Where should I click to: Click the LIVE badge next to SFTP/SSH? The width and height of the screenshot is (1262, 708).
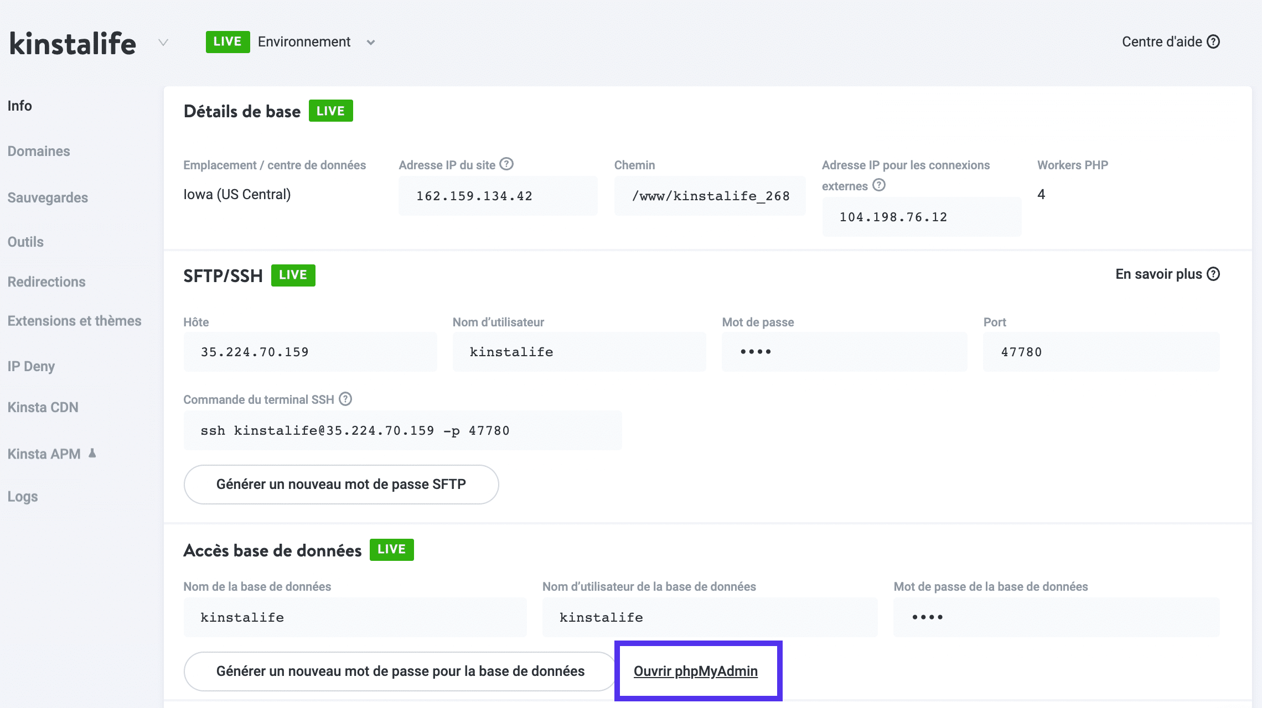(293, 275)
